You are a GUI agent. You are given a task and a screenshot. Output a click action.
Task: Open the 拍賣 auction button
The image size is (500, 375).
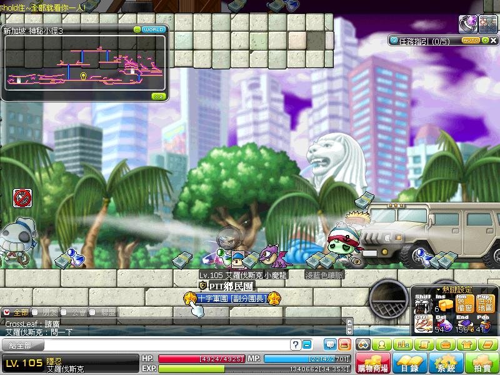482,364
